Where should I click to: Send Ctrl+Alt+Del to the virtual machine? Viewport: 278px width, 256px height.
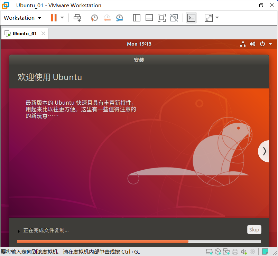click(77, 18)
